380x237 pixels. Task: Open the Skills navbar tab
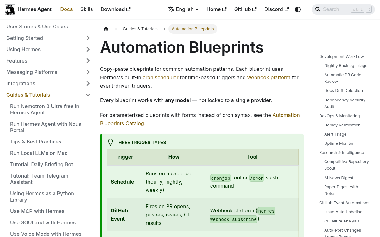pos(87,9)
